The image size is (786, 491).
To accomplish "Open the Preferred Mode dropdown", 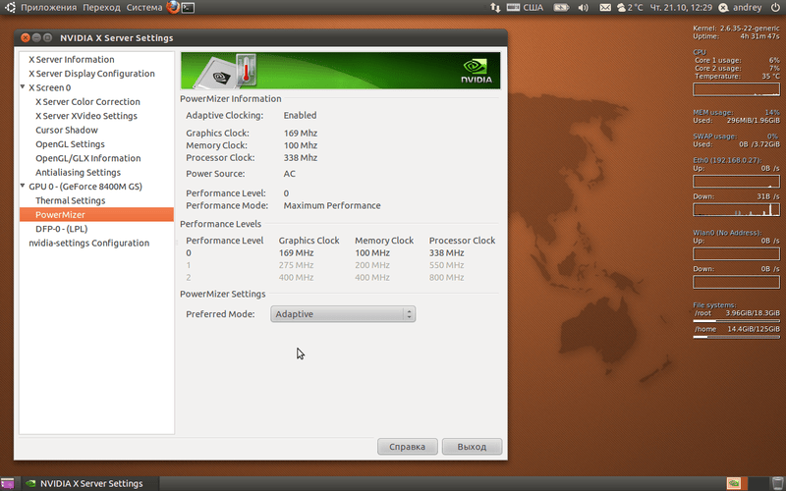I will (x=343, y=314).
